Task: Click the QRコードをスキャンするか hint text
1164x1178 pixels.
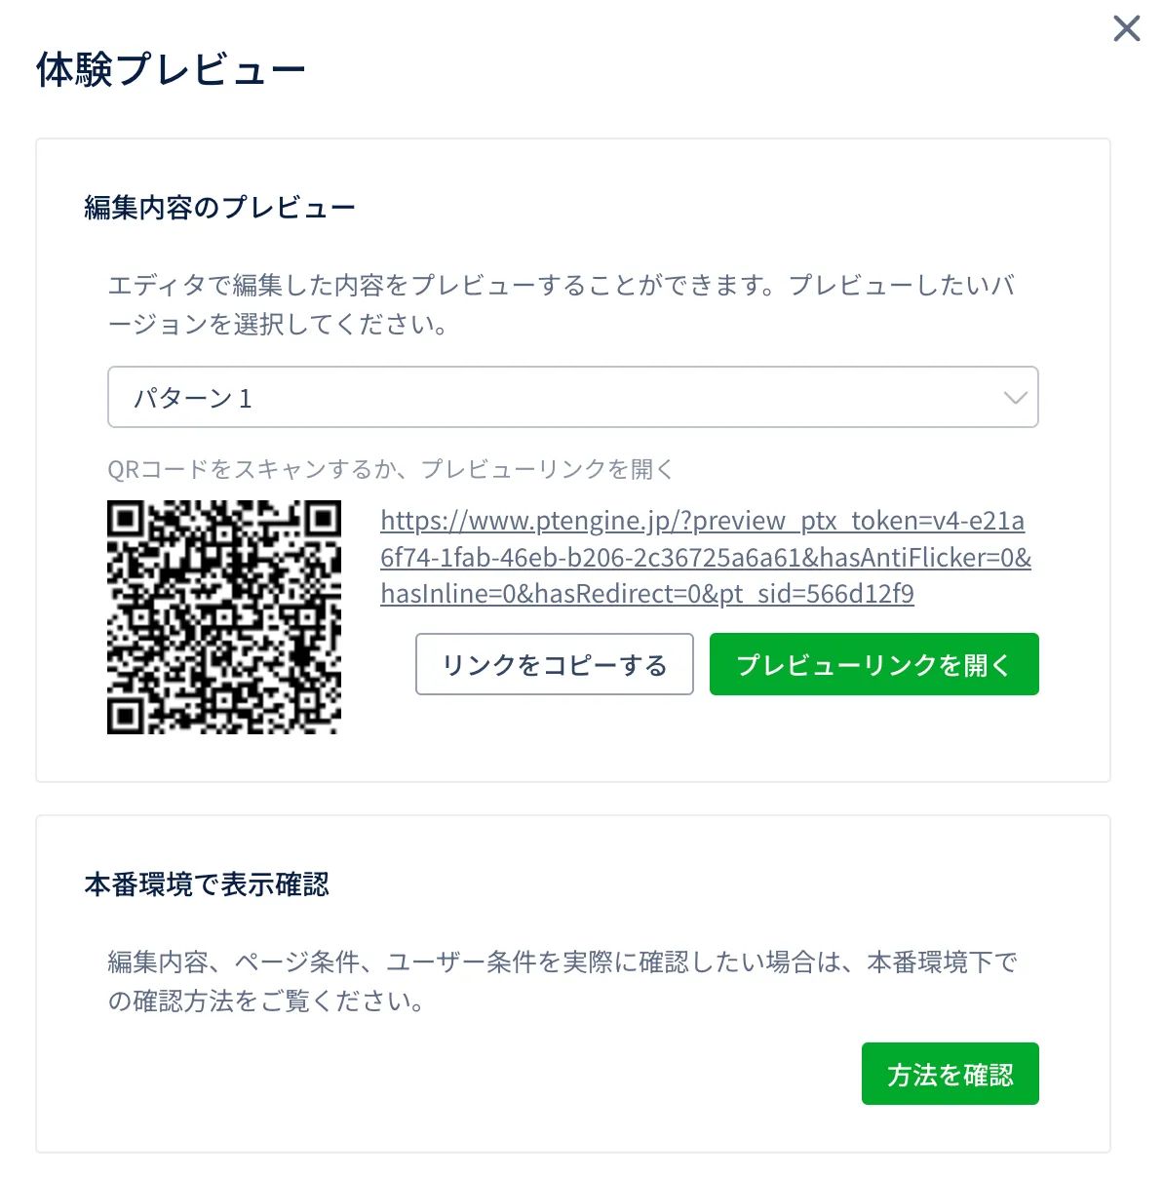Action: (390, 469)
